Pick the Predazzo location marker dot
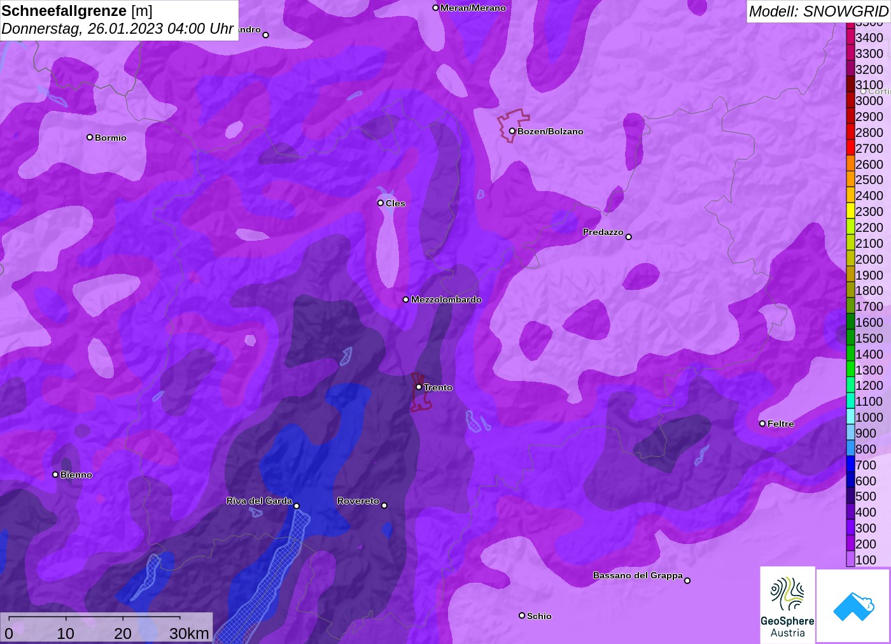 629,237
